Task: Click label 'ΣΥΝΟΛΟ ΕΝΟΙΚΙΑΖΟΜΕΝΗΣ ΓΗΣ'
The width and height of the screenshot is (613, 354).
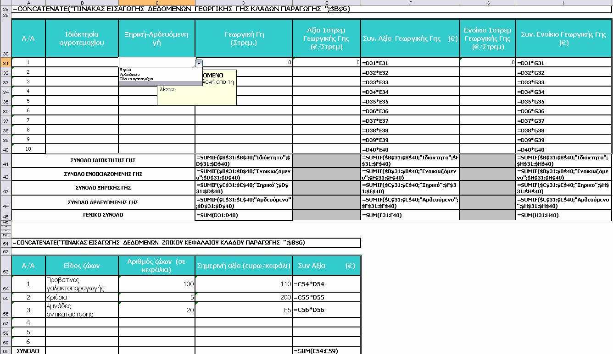Action: (x=103, y=174)
